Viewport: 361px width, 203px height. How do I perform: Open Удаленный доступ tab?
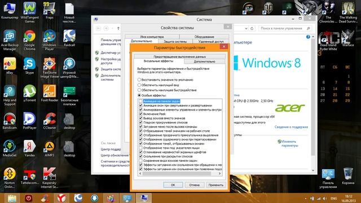click(x=211, y=41)
